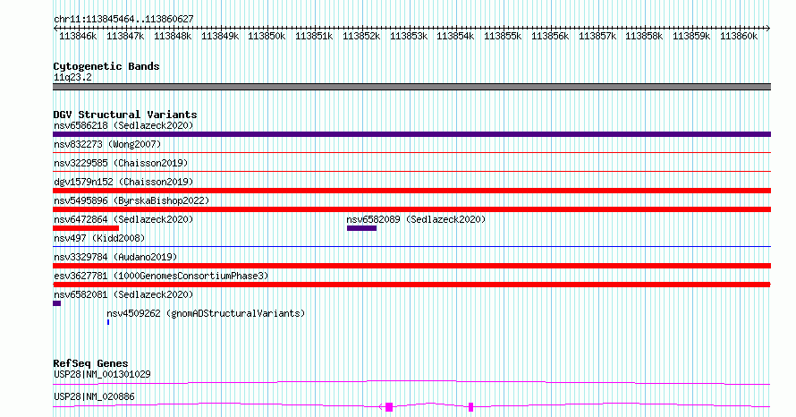Click the red nsv5495896 variant bar
This screenshot has height=417, width=796.
pyautogui.click(x=411, y=209)
